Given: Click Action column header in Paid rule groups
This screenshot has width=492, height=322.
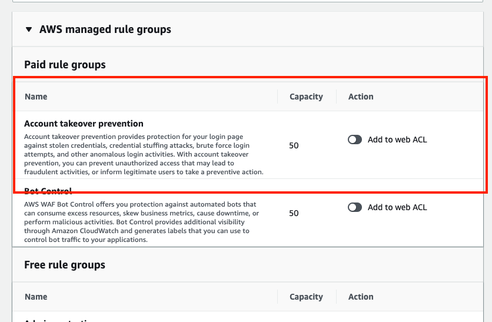Looking at the screenshot, I should pyautogui.click(x=361, y=97).
